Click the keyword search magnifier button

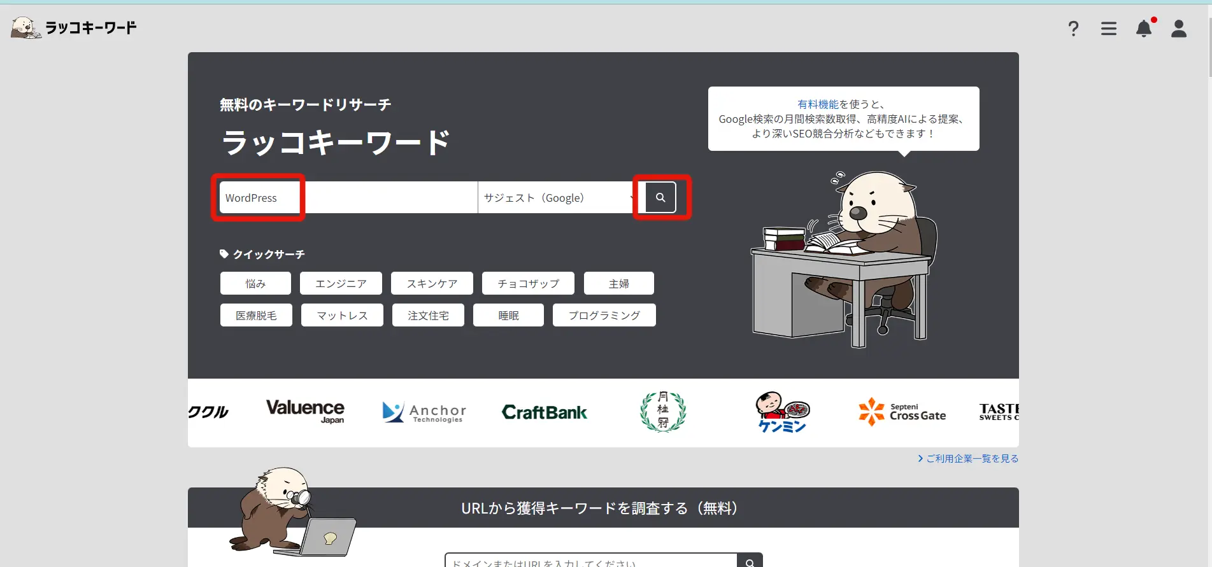point(660,197)
